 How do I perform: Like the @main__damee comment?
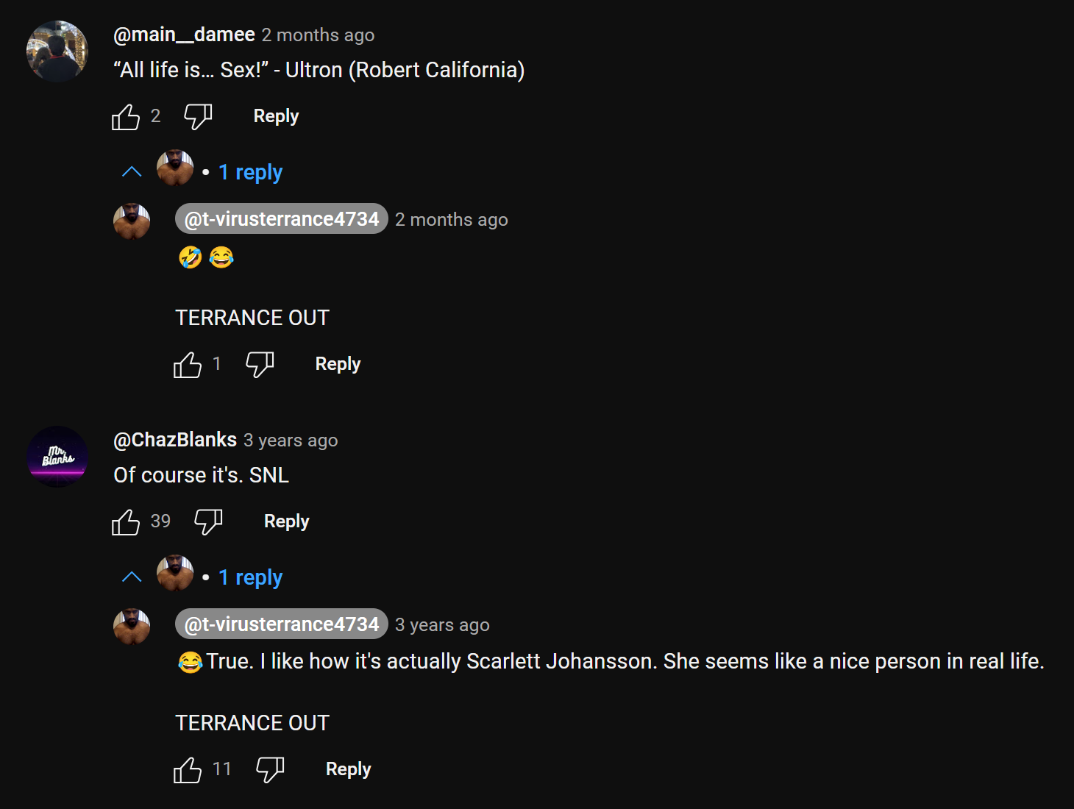[126, 117]
